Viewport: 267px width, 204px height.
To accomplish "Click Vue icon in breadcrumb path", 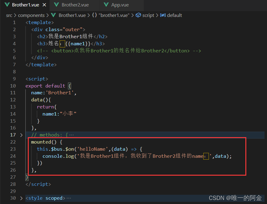I will click(x=53, y=15).
